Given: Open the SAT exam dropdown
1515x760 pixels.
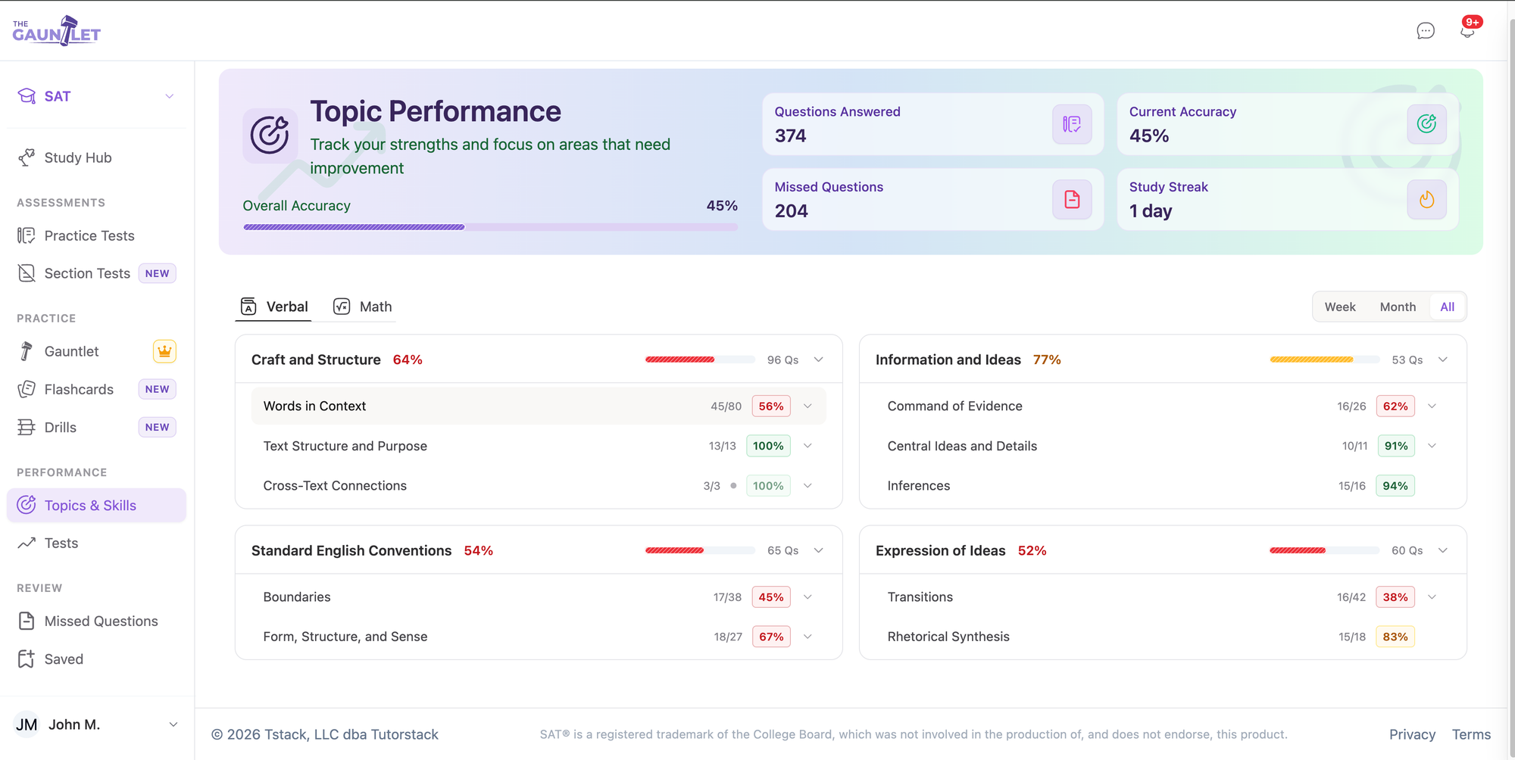Looking at the screenshot, I should (x=96, y=96).
